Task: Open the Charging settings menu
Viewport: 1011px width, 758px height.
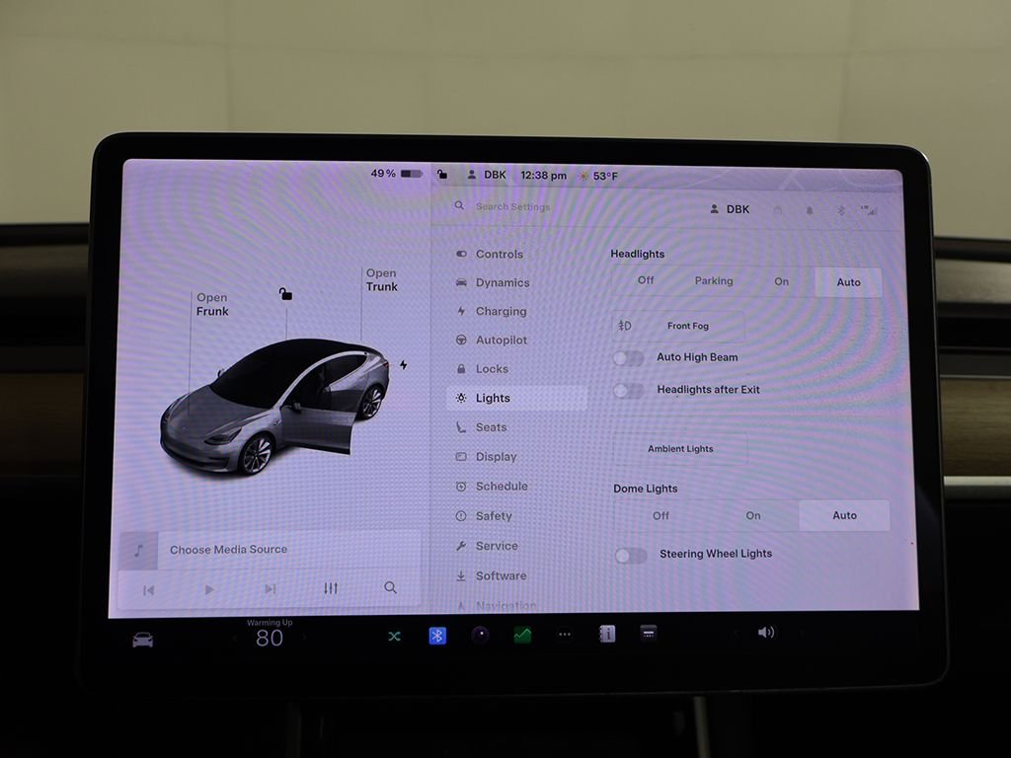Action: point(501,312)
